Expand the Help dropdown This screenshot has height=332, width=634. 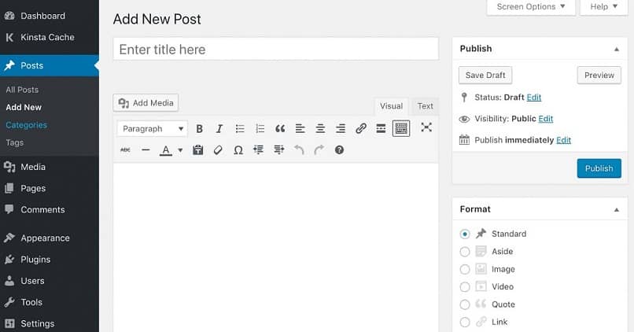pos(603,7)
